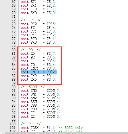Click the 'sbit PX0 = IP^0;' line
This screenshot has width=128, height=134.
tap(38, 42)
